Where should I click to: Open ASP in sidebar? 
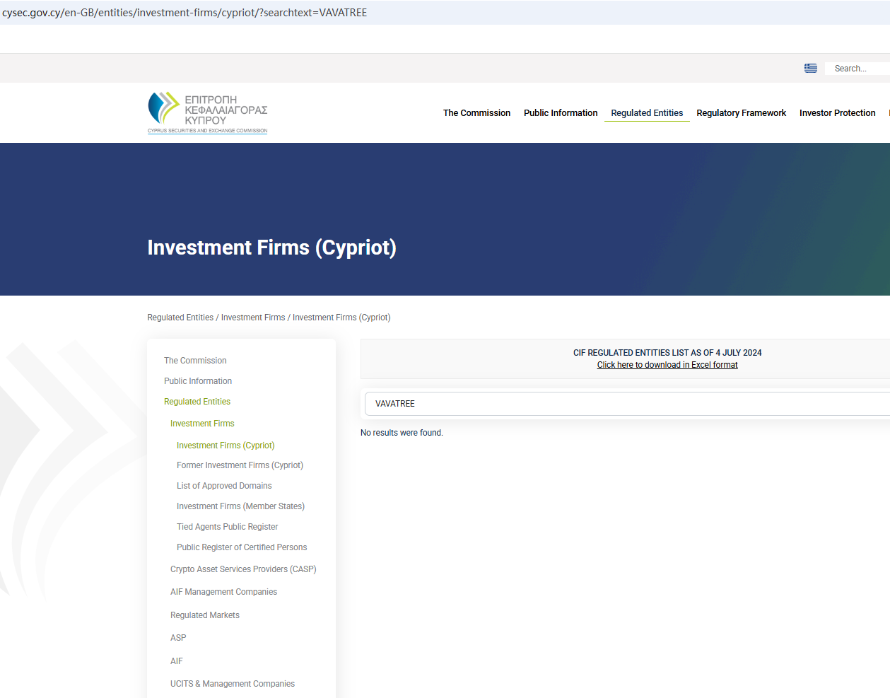pyautogui.click(x=178, y=638)
